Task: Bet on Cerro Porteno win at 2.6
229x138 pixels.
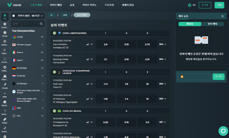Action: tap(106, 44)
